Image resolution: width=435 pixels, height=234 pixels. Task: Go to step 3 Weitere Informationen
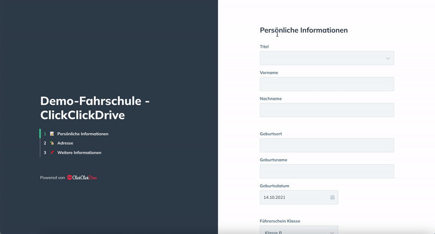click(72, 153)
